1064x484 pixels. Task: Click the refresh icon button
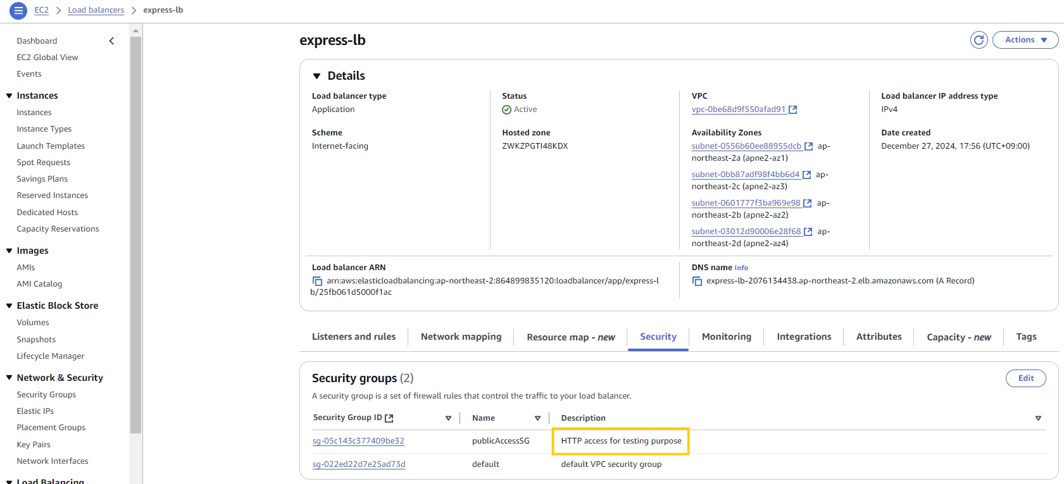[x=979, y=40]
